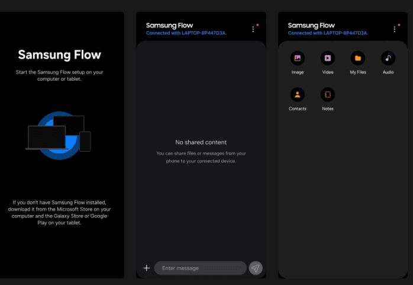Open the Image sharing option
Image resolution: width=413 pixels, height=285 pixels.
[x=297, y=58]
